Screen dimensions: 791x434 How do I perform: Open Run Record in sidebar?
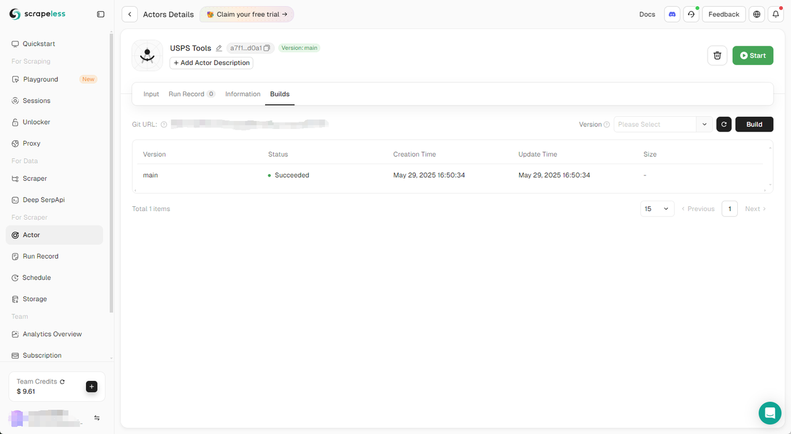tap(54, 256)
